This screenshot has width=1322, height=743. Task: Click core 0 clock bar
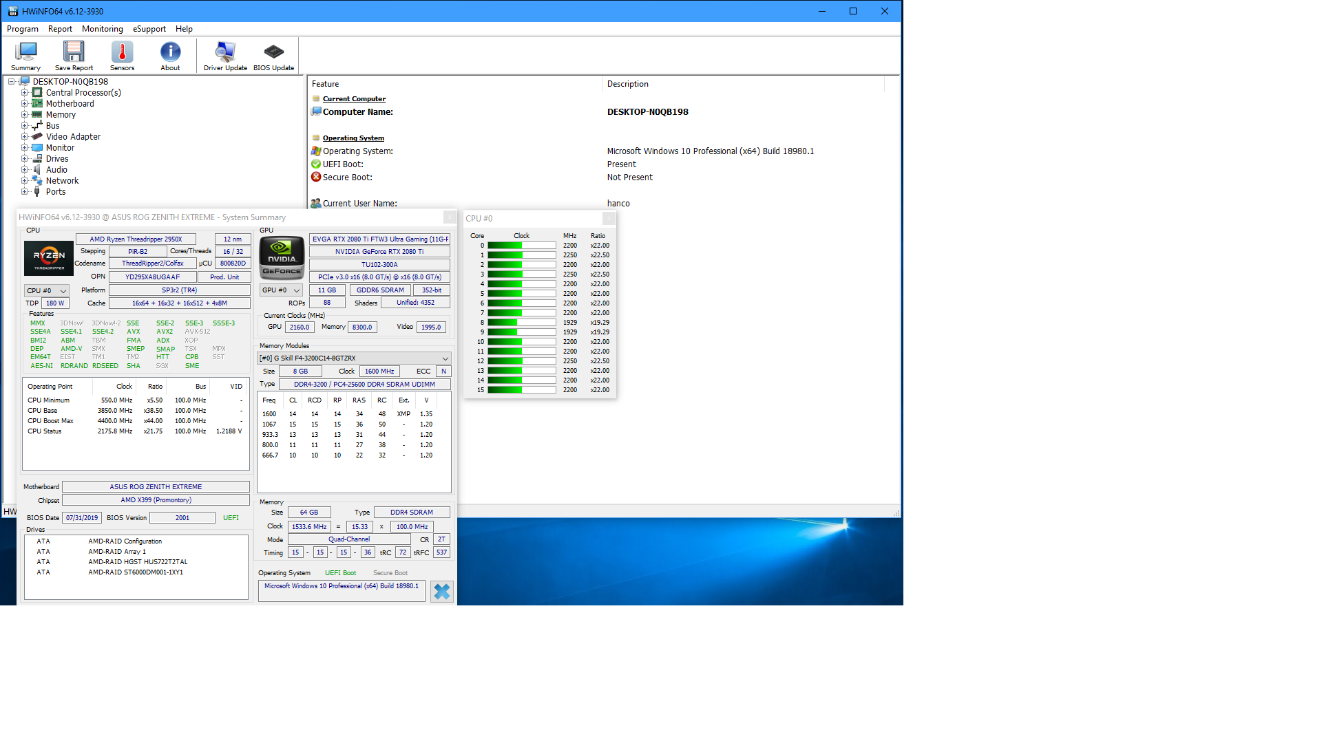click(522, 246)
